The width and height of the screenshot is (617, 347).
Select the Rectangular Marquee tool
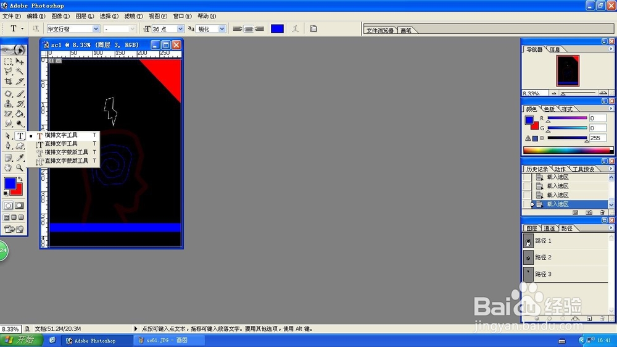tap(8, 62)
